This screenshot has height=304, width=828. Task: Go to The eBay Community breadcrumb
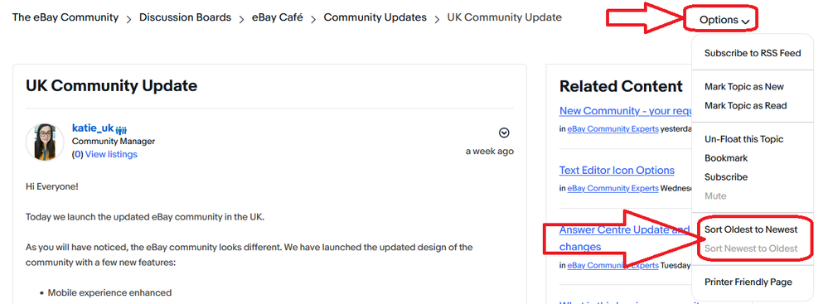pyautogui.click(x=65, y=17)
